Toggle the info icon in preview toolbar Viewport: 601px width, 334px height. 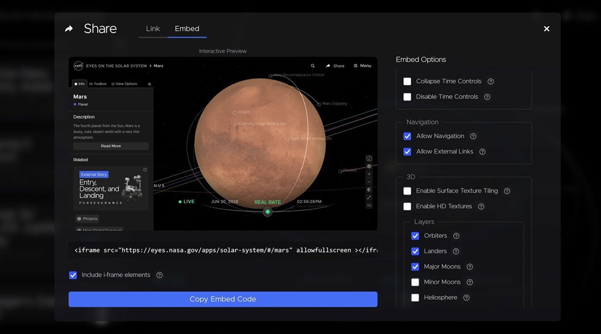click(369, 159)
